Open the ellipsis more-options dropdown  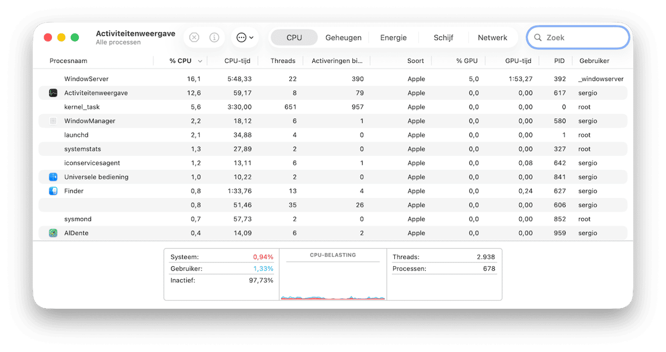click(x=245, y=38)
